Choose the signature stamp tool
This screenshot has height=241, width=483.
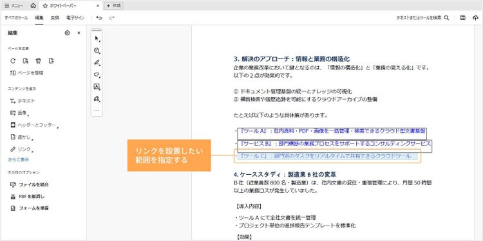(x=97, y=99)
